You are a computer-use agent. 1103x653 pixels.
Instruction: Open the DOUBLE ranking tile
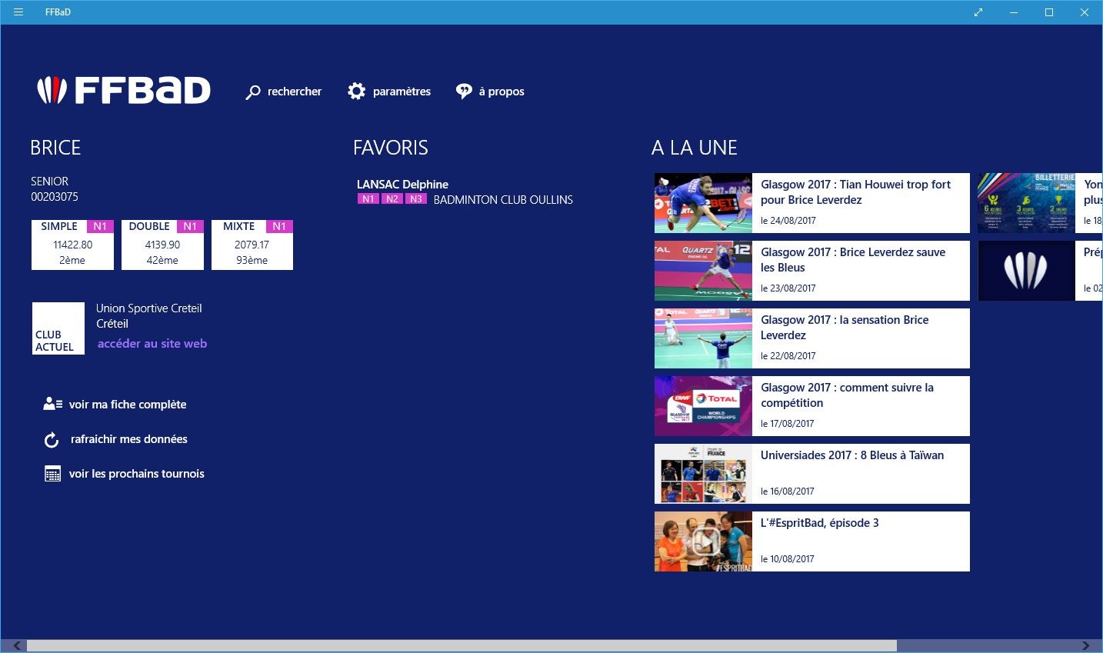click(162, 245)
